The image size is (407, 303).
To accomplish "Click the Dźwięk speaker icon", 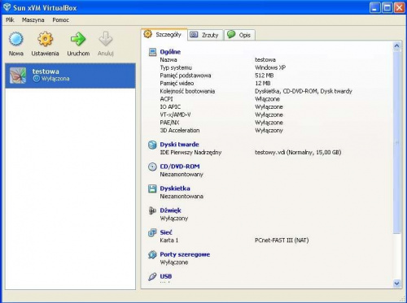I will [x=152, y=210].
